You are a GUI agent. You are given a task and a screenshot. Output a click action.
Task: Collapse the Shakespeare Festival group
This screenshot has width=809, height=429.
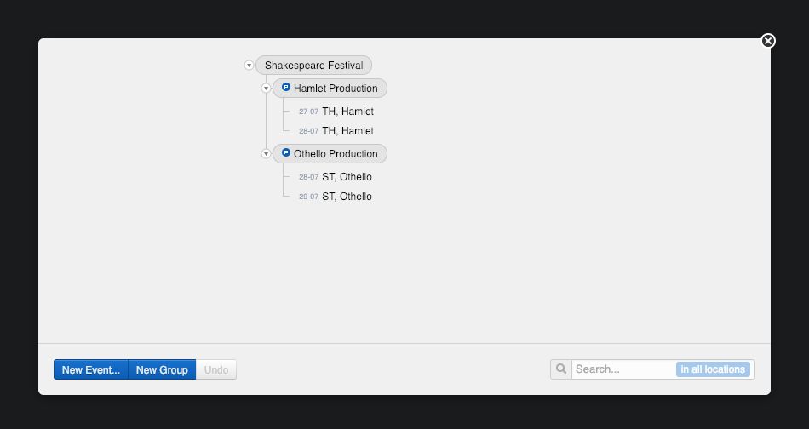pyautogui.click(x=249, y=66)
